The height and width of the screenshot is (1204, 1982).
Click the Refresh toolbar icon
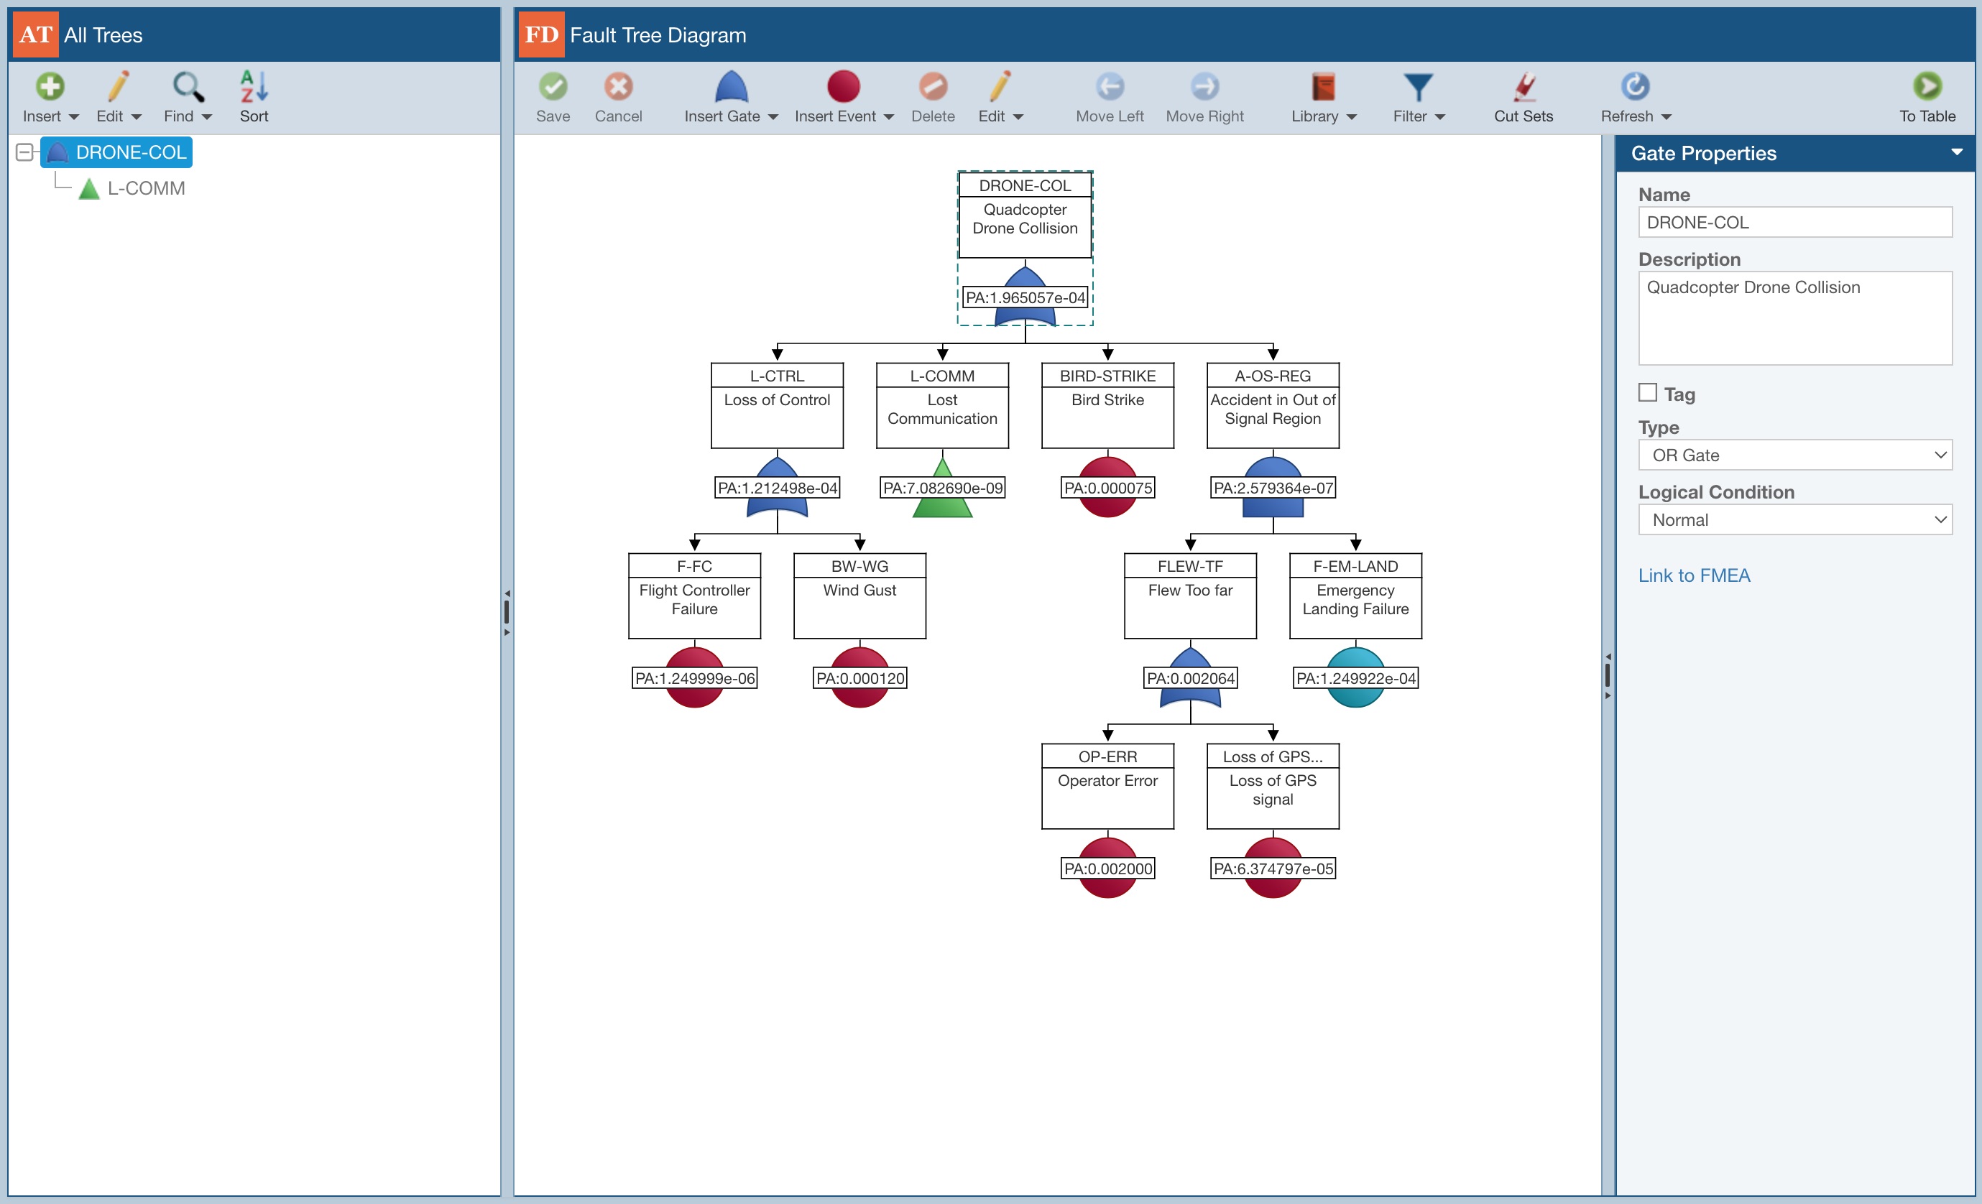(x=1634, y=87)
